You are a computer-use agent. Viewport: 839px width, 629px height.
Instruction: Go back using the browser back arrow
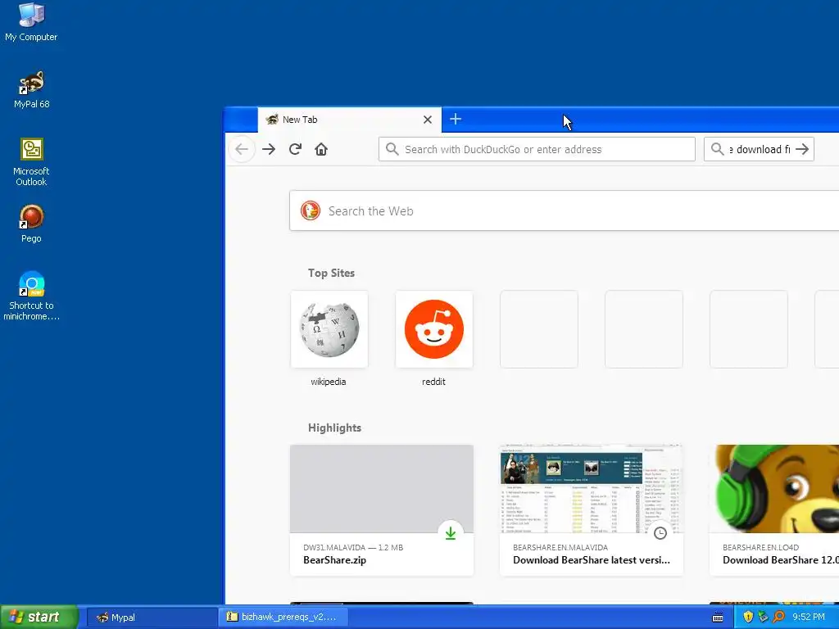[242, 149]
